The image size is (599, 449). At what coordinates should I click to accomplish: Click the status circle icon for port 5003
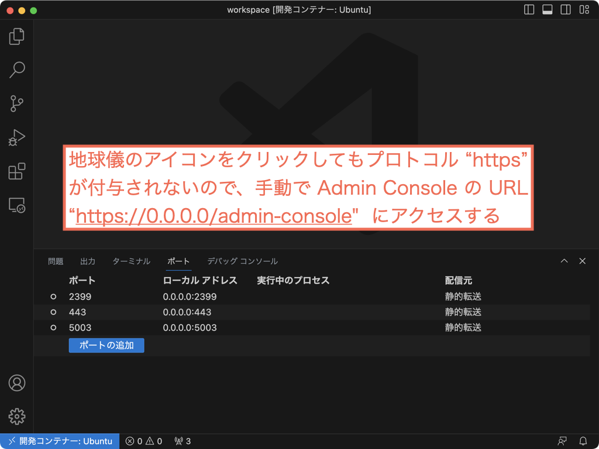pyautogui.click(x=53, y=327)
